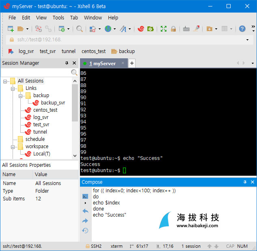Open the backup folder in links bar
The width and height of the screenshot is (257, 251).
(123, 51)
